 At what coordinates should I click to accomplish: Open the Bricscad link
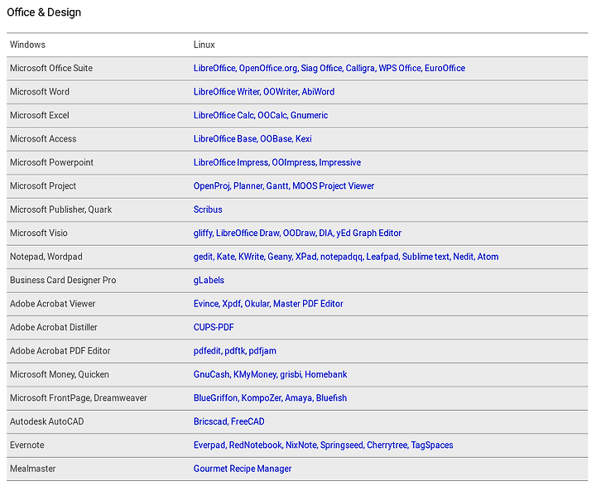[x=210, y=421]
